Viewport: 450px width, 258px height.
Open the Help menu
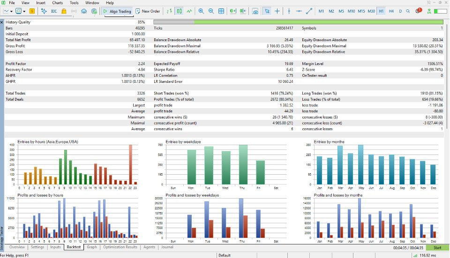pyautogui.click(x=110, y=3)
